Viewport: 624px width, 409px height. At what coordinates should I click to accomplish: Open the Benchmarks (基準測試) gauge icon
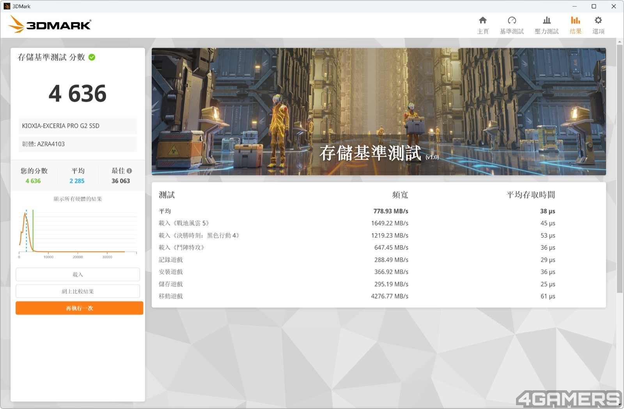(x=512, y=21)
